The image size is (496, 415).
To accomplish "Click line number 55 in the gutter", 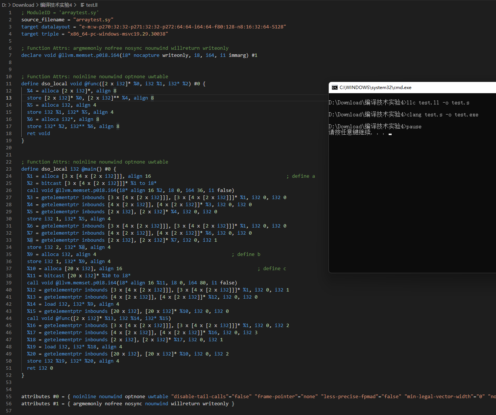I will (9, 396).
